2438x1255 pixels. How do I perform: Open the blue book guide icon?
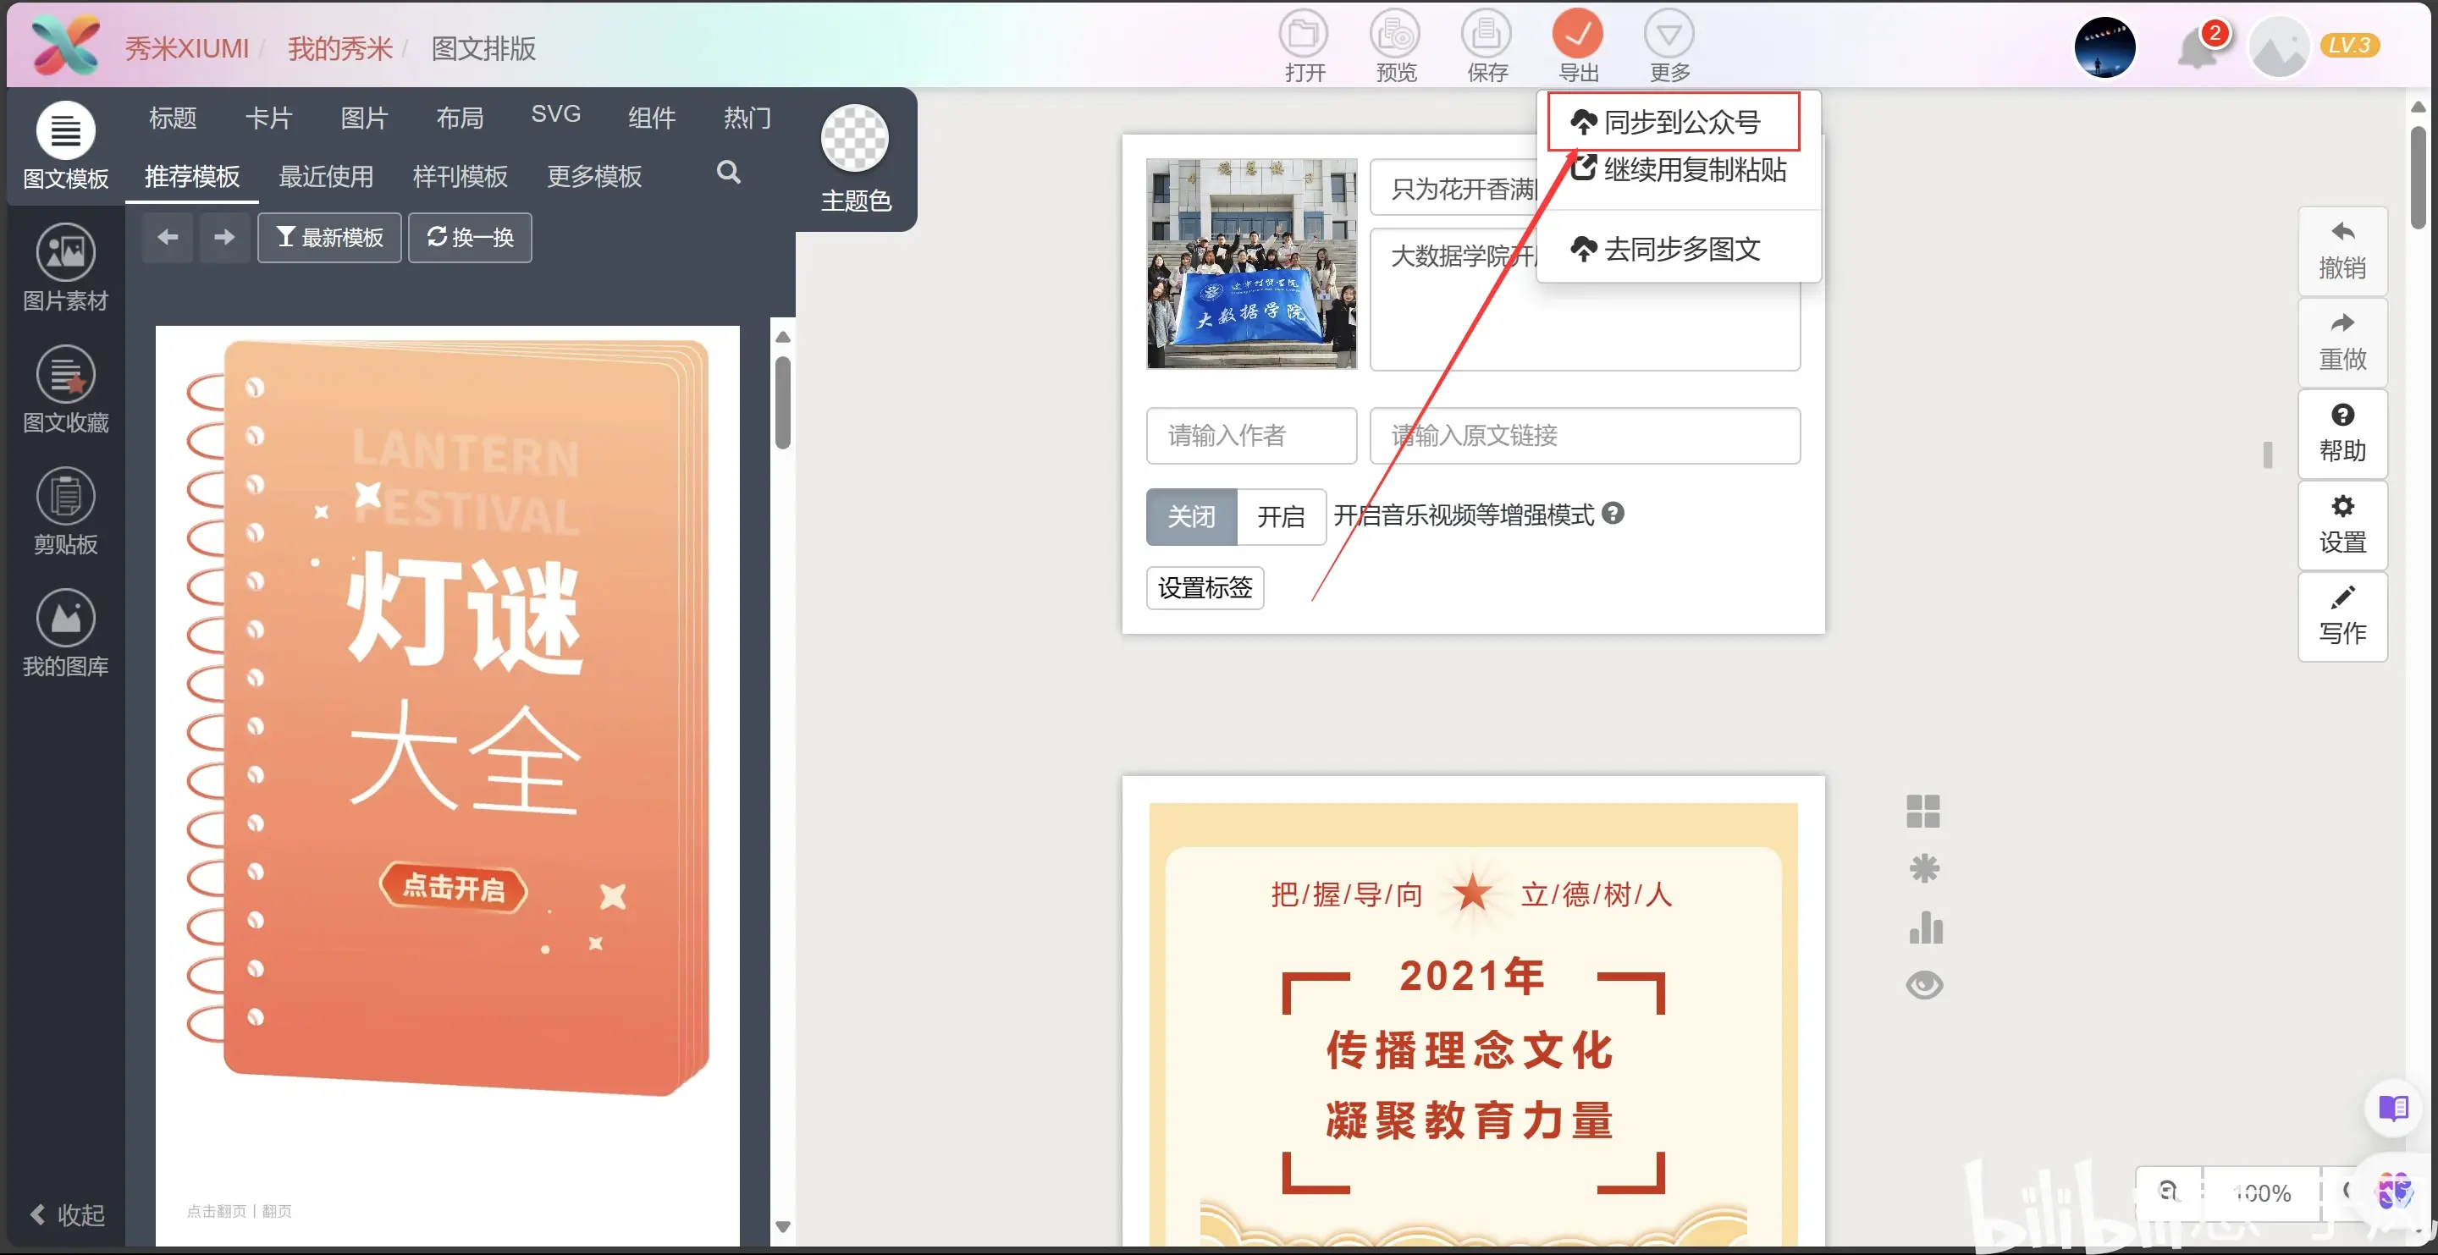2393,1108
